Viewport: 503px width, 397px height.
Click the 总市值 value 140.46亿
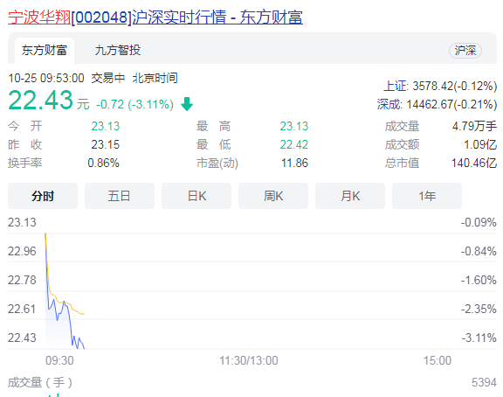pos(474,163)
